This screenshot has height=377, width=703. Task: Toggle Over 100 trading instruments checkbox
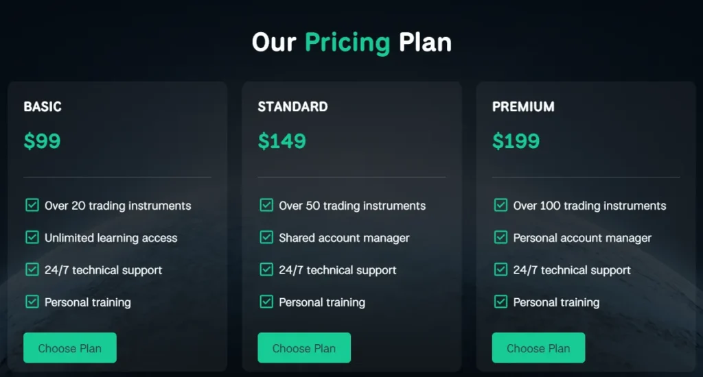[x=501, y=205]
